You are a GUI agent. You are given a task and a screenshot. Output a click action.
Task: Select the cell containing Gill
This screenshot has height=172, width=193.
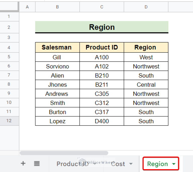57,57
